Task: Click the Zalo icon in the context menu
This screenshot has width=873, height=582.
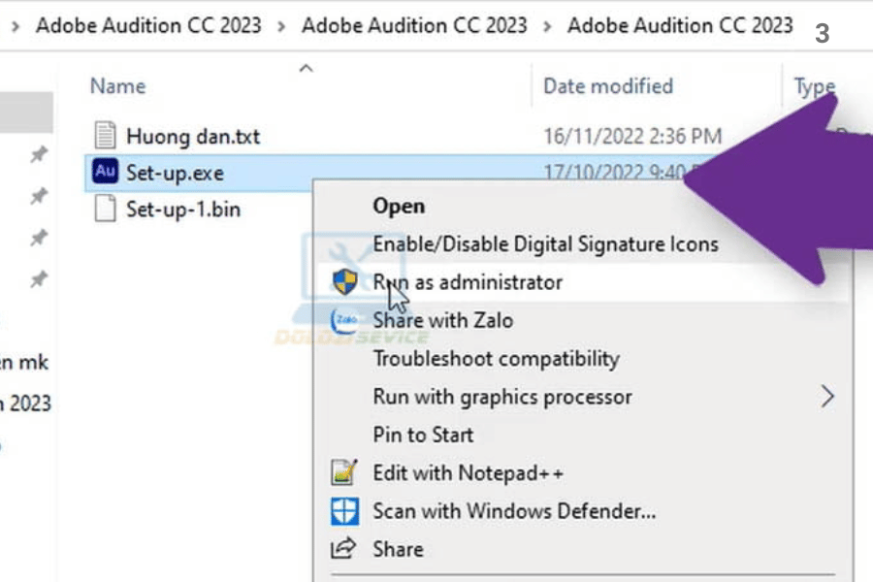Action: pos(344,320)
